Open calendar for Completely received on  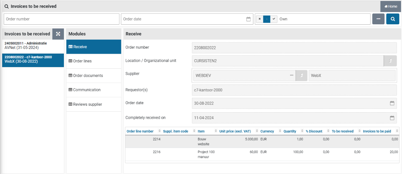pos(392,118)
